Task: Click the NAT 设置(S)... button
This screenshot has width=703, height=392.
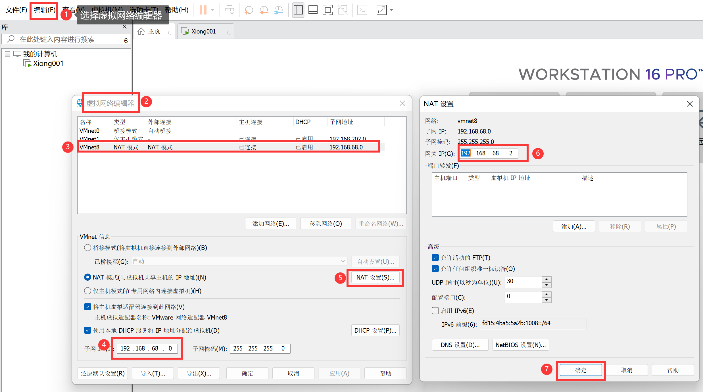Action: pos(375,278)
